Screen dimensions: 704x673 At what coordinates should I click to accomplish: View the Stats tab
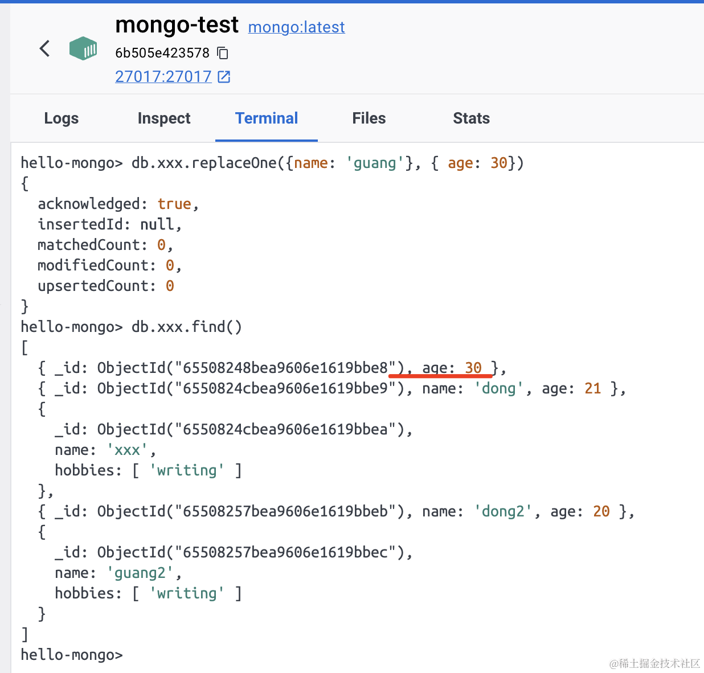[x=471, y=118]
